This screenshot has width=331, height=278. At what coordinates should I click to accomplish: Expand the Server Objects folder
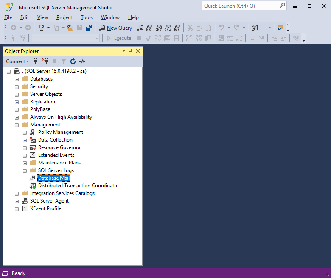tap(17, 95)
